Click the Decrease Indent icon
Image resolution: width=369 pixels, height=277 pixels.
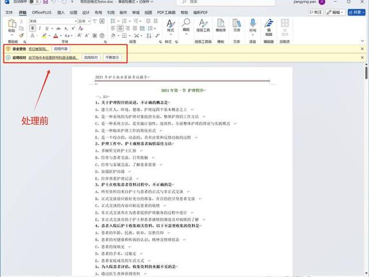click(x=148, y=21)
